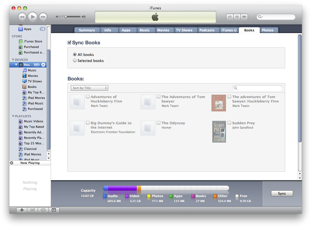Toggle repeat playback
Screen dimensions: 311x227
point(43,210)
